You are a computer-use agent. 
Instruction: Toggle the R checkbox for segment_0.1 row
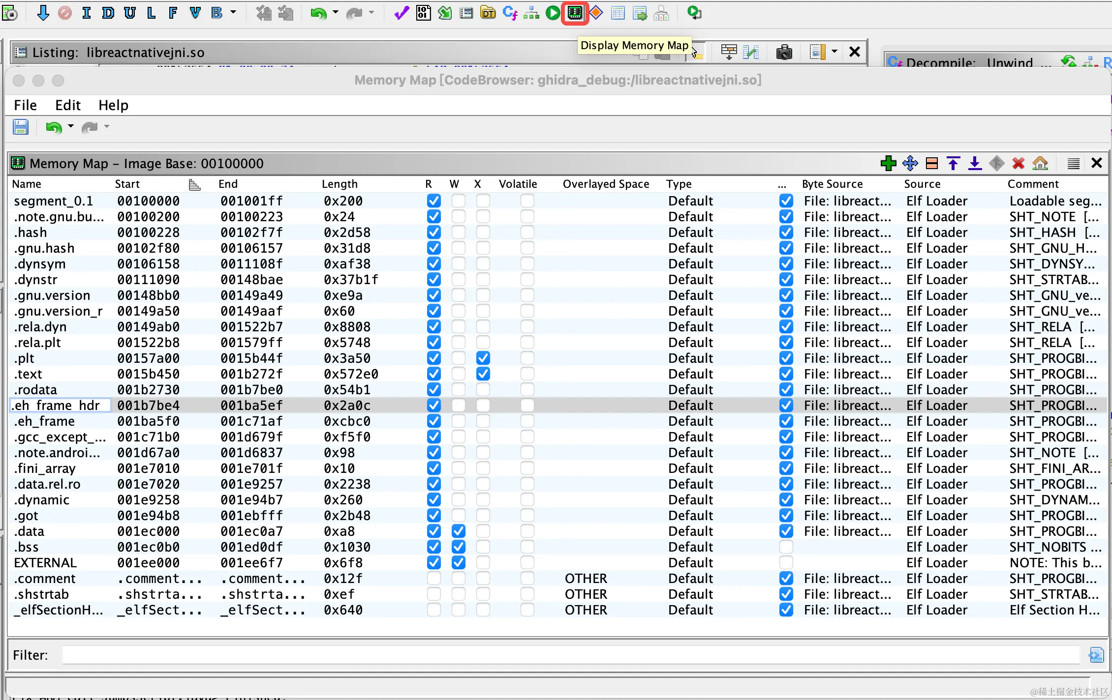click(434, 201)
